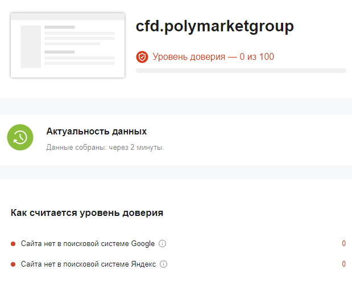The image size is (352, 282).
Task: Open the website preview thumbnail
Action: tap(67, 46)
